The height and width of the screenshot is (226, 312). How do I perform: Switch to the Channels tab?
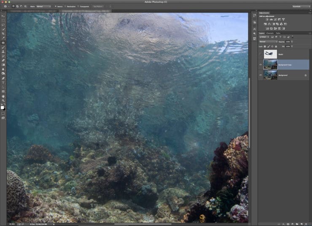(270, 33)
